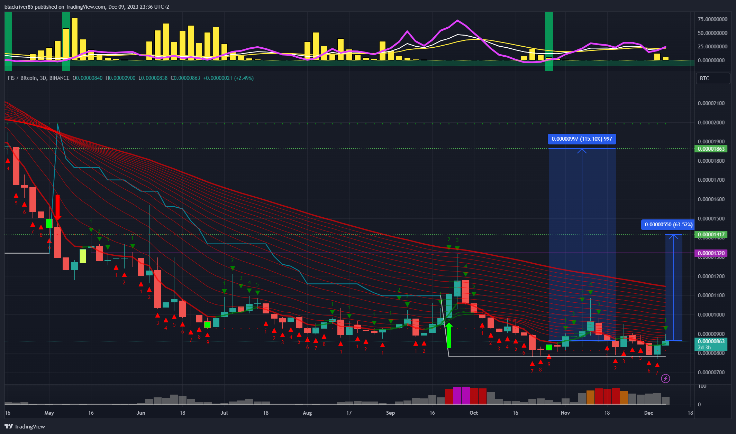Image resolution: width=736 pixels, height=434 pixels.
Task: Click the current price 0.00000863 label
Action: click(x=711, y=341)
